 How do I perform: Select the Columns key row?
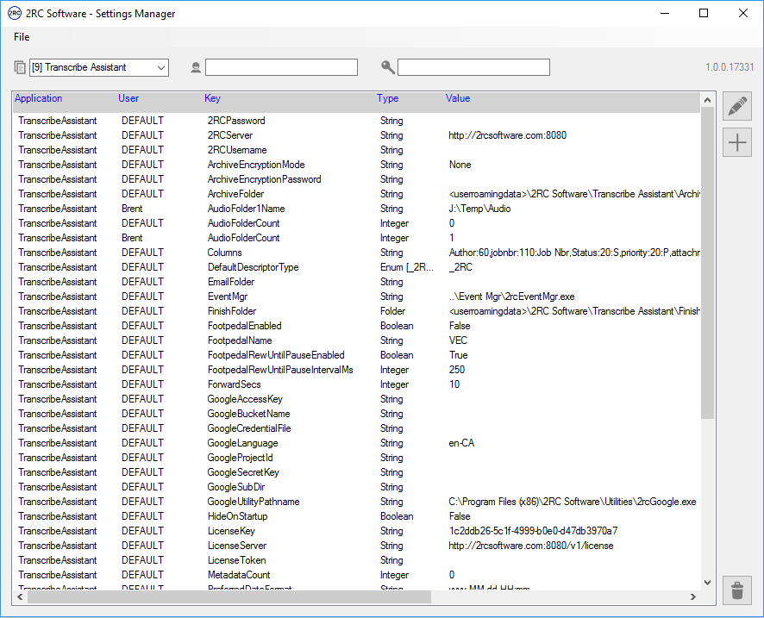coord(356,253)
